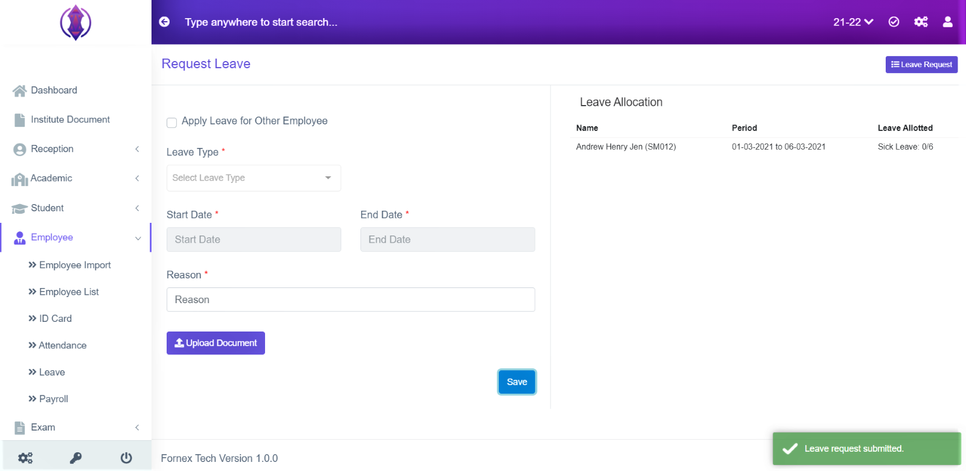Click the Fornex Tech Version 1.0.0 footer text
This screenshot has width=966, height=471.
pos(219,458)
